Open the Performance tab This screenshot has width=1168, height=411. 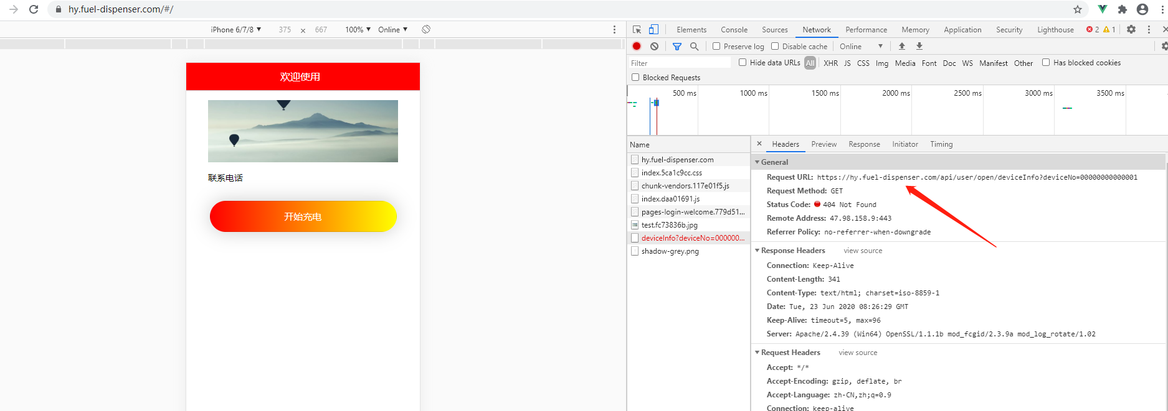pyautogui.click(x=866, y=29)
